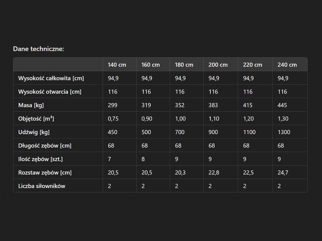The width and height of the screenshot is (322, 241).
Task: Click the 'Dane techniczne:' heading
Action: [39, 49]
